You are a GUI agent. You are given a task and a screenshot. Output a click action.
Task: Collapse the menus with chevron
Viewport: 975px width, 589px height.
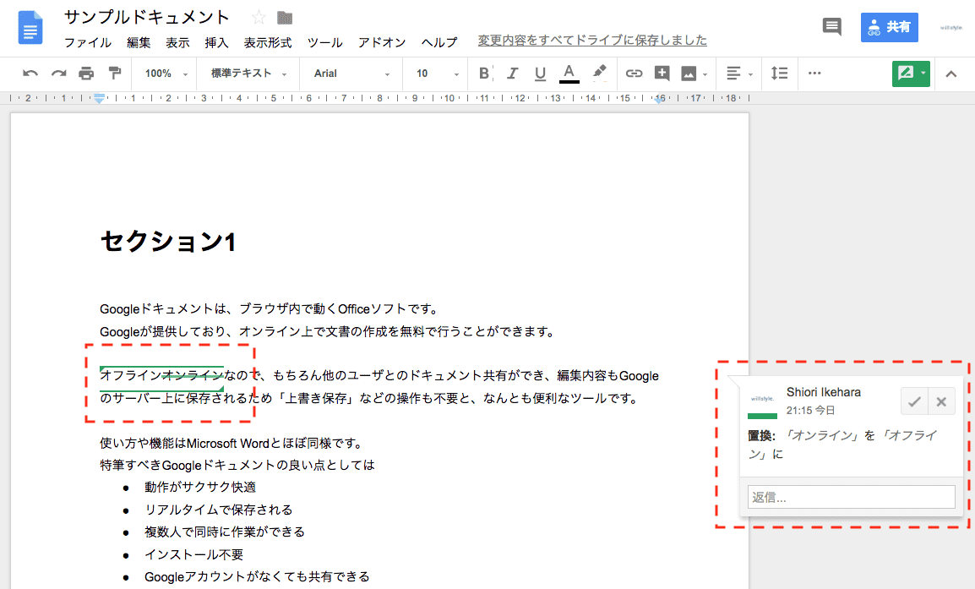pyautogui.click(x=950, y=74)
